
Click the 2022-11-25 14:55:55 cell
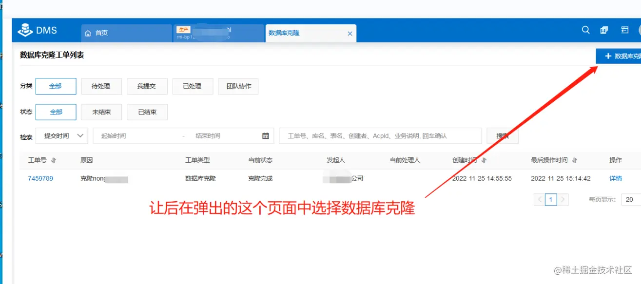pyautogui.click(x=482, y=178)
